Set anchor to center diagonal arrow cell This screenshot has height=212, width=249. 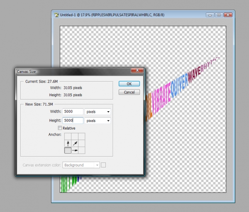75,143
